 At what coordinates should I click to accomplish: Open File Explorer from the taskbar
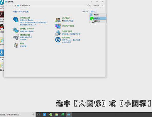[x=57, y=114]
